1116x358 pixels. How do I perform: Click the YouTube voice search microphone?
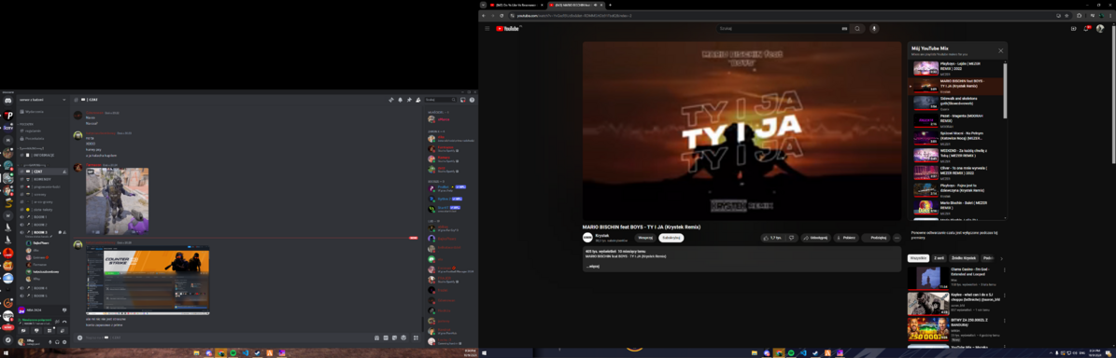[x=874, y=28]
